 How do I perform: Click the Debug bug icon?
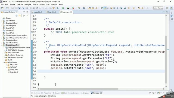(57, 8)
